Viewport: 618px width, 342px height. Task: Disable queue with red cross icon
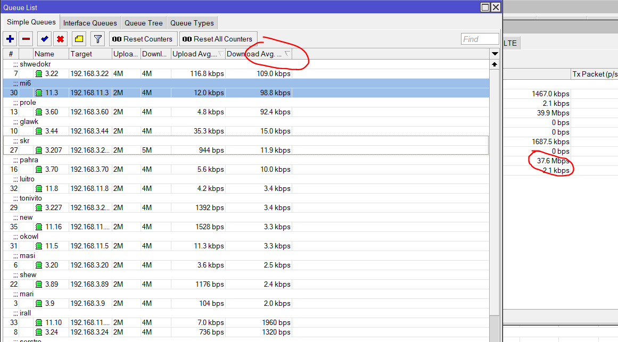(60, 39)
